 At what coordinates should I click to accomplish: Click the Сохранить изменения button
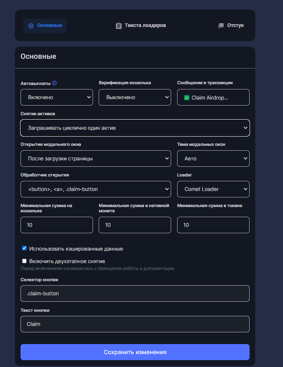point(135,352)
